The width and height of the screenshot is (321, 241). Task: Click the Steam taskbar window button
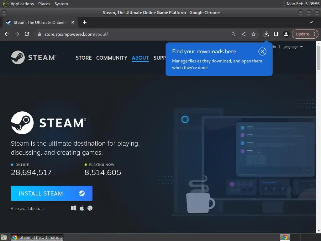tap(37, 237)
